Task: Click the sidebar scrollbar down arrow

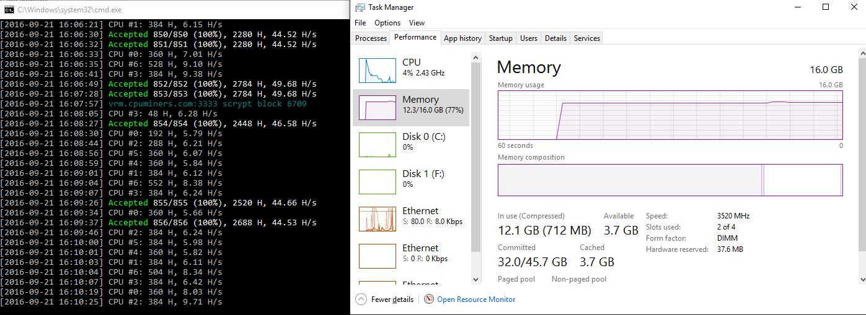Action: [x=476, y=279]
